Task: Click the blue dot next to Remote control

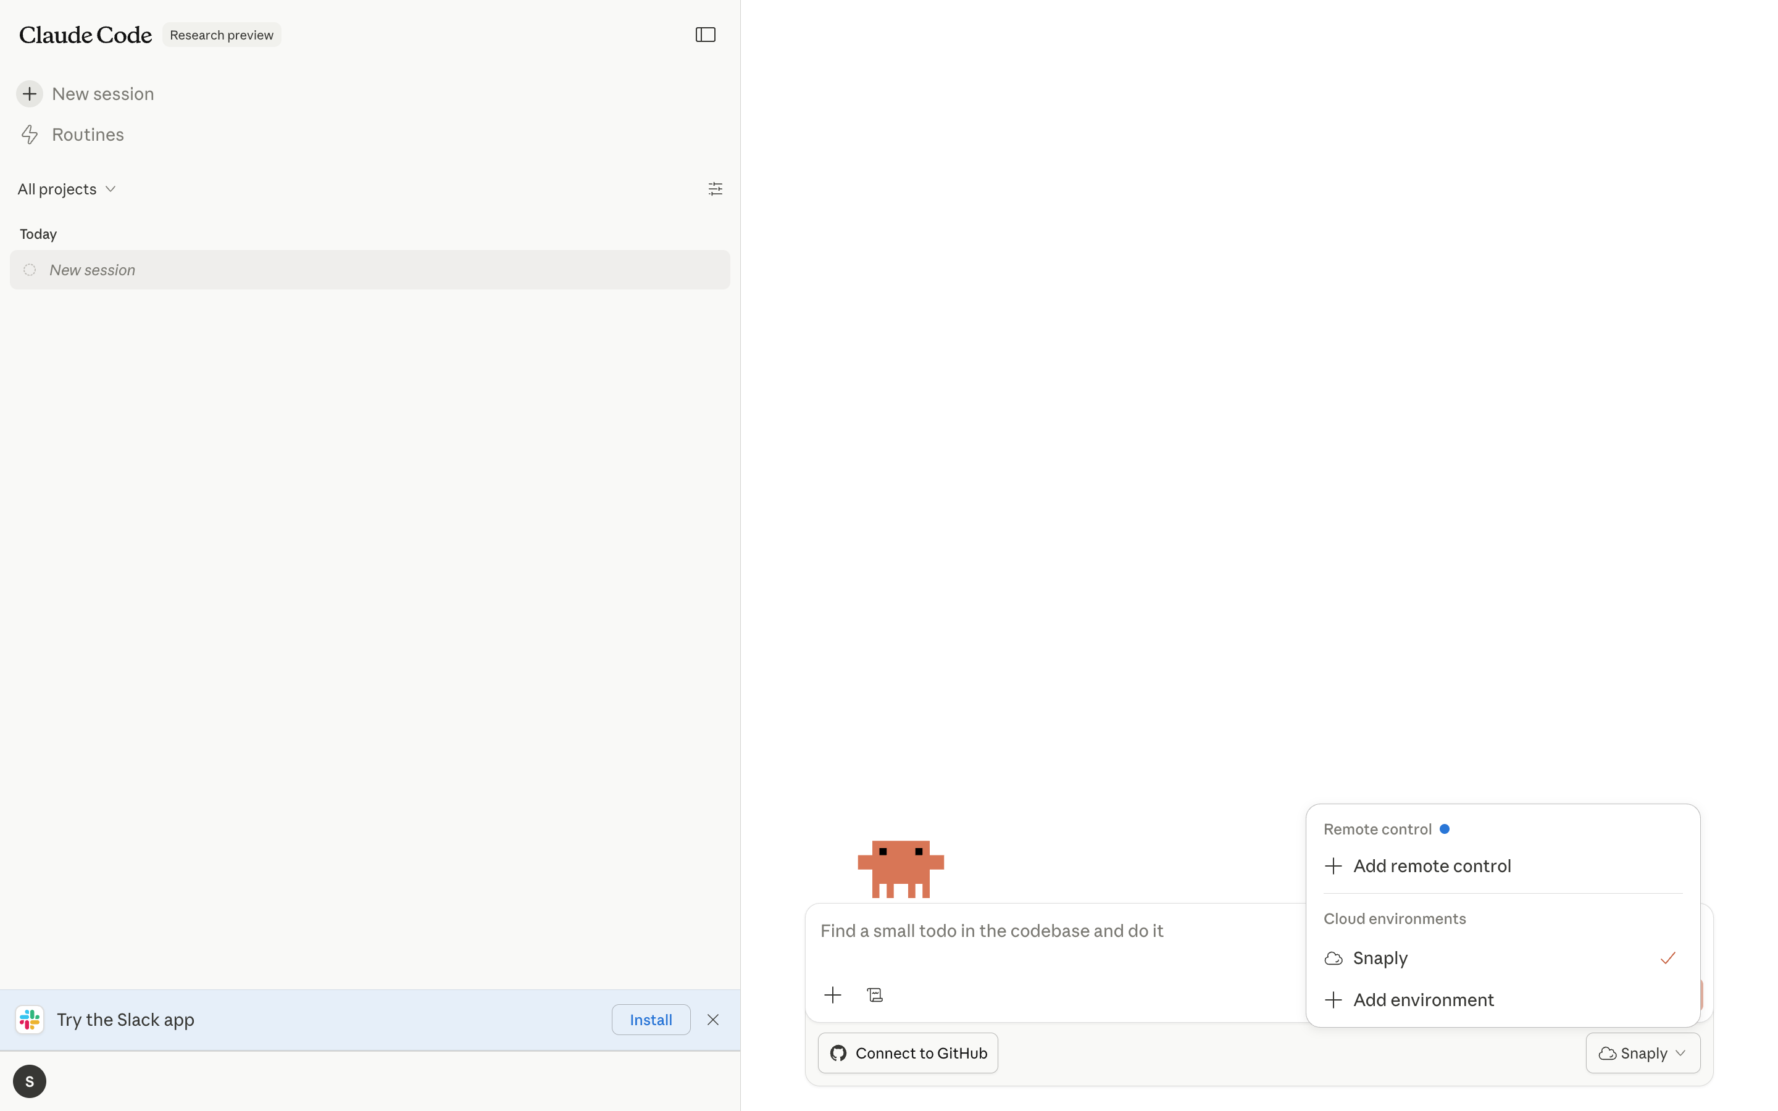Action: pyautogui.click(x=1445, y=829)
